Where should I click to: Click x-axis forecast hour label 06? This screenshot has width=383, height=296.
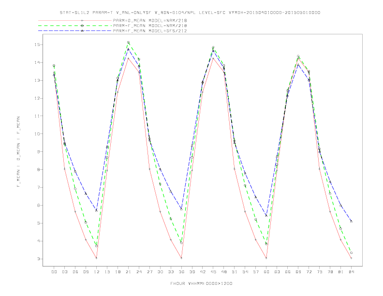coord(75,272)
